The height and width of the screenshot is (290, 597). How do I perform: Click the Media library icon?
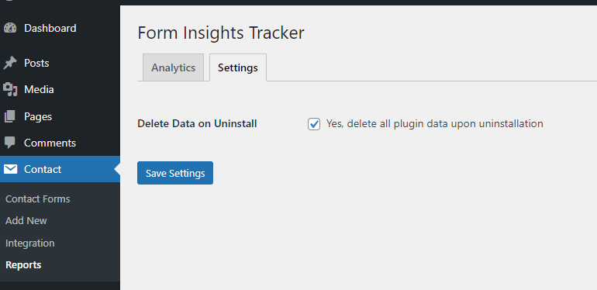pos(10,90)
